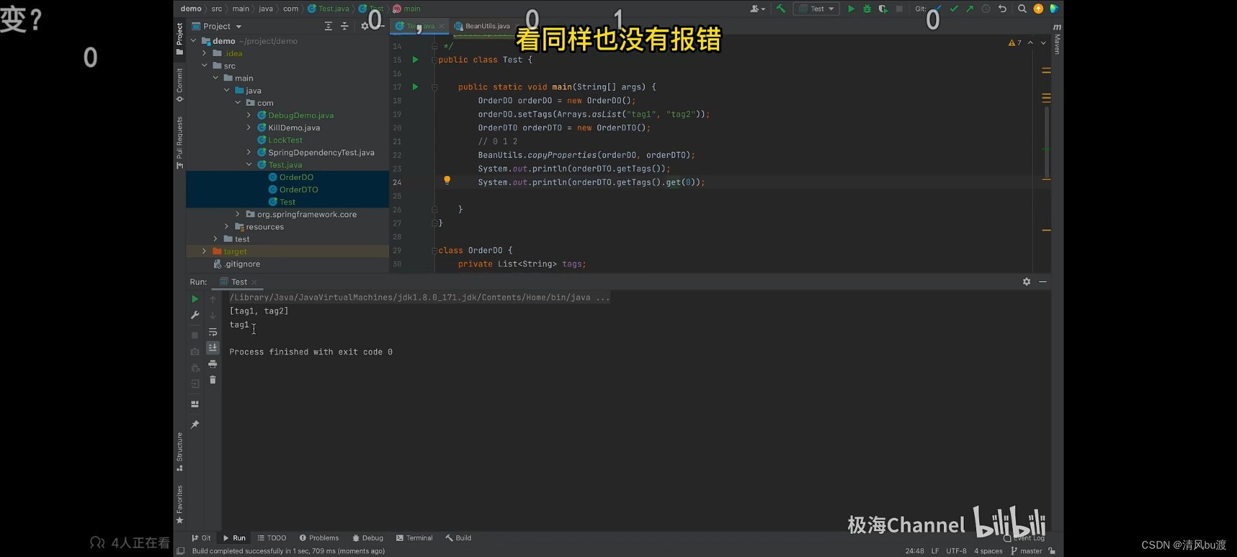Viewport: 1237px width, 557px height.
Task: Start debugging with the bug icon
Action: tap(867, 9)
